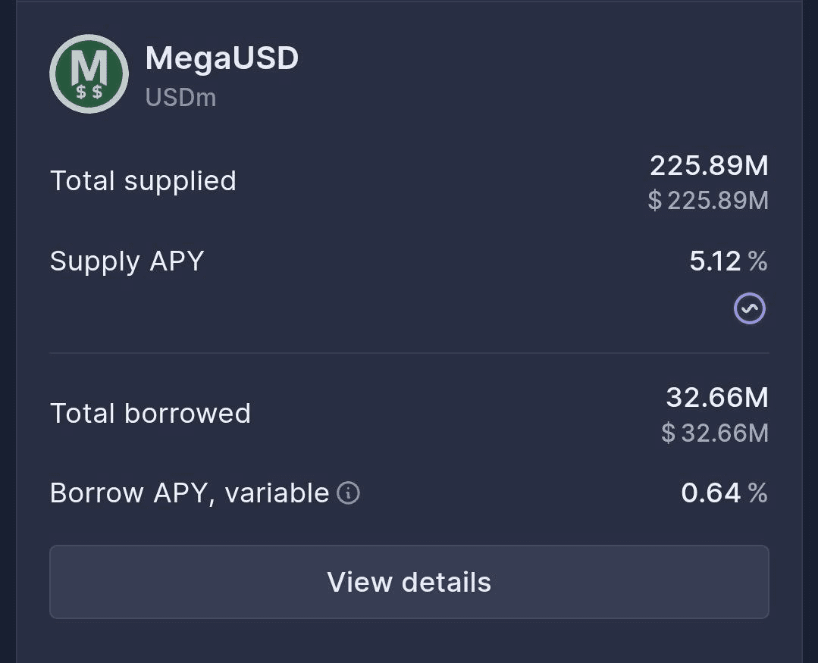Click the Total borrowed label
This screenshot has height=663, width=818.
(x=150, y=414)
